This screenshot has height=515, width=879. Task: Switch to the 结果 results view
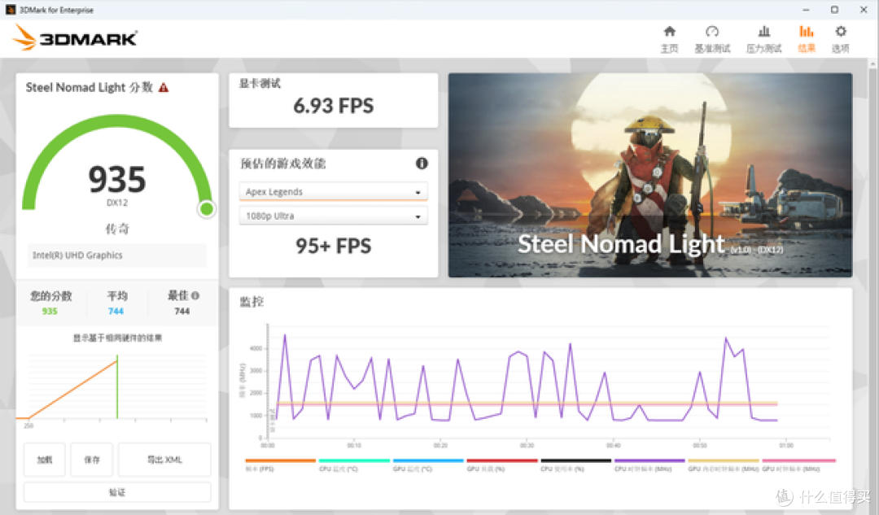point(806,39)
